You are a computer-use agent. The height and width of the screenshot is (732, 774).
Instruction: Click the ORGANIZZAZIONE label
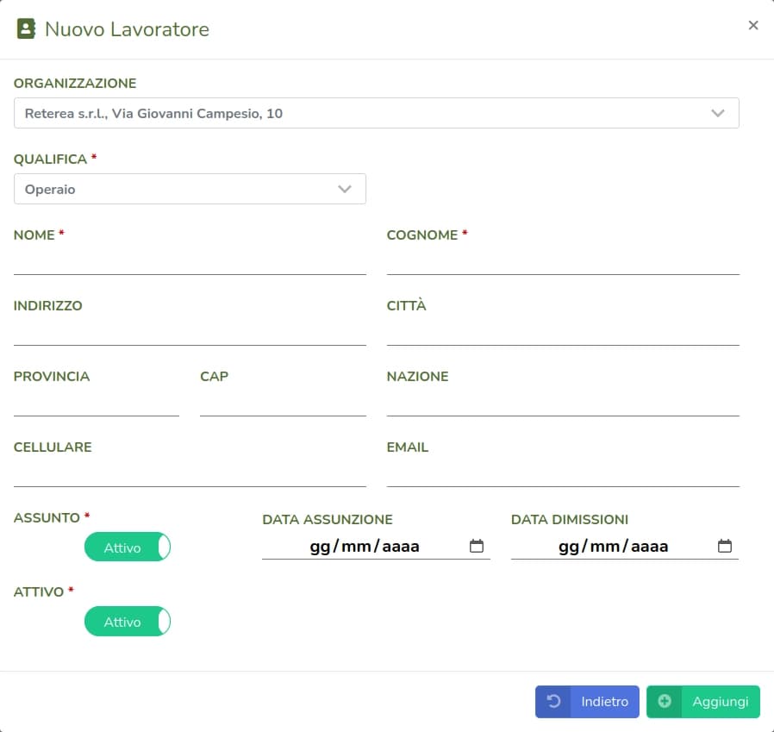[x=74, y=83]
